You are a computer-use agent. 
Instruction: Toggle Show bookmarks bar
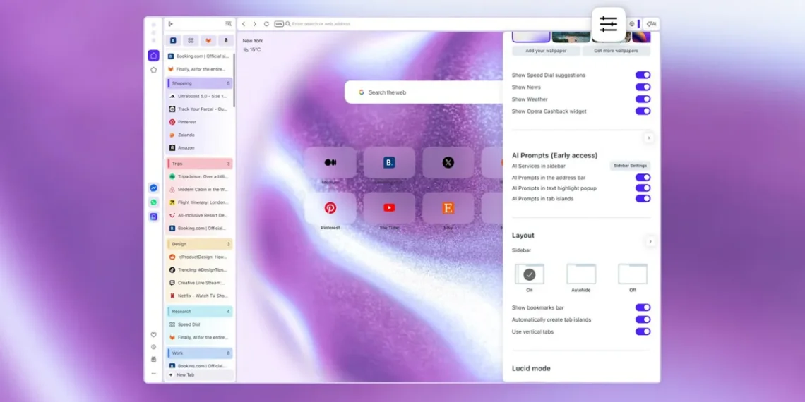pos(643,307)
